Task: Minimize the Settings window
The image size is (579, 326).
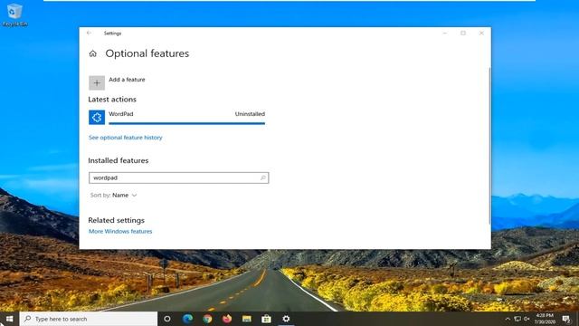Action: [x=445, y=33]
